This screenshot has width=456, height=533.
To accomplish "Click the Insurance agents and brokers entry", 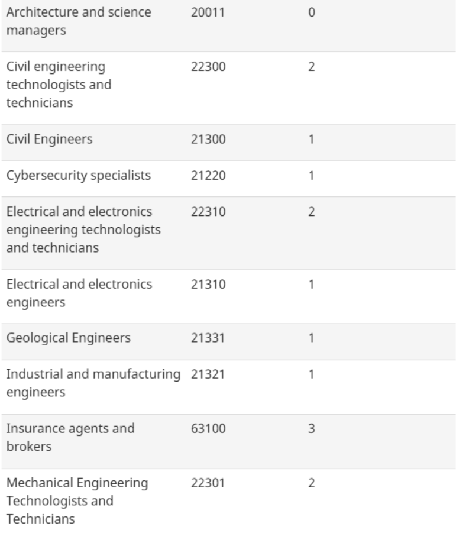I will pos(71,438).
